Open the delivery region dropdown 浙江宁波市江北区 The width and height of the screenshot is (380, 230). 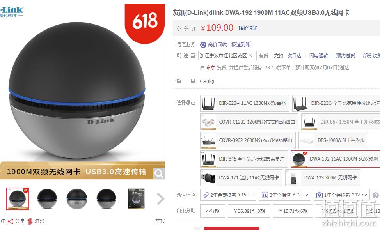pos(227,56)
